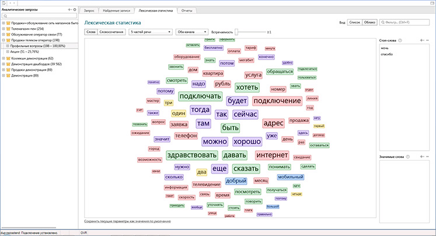Select the Слова toggle button
This screenshot has width=436, height=236.
[91, 32]
